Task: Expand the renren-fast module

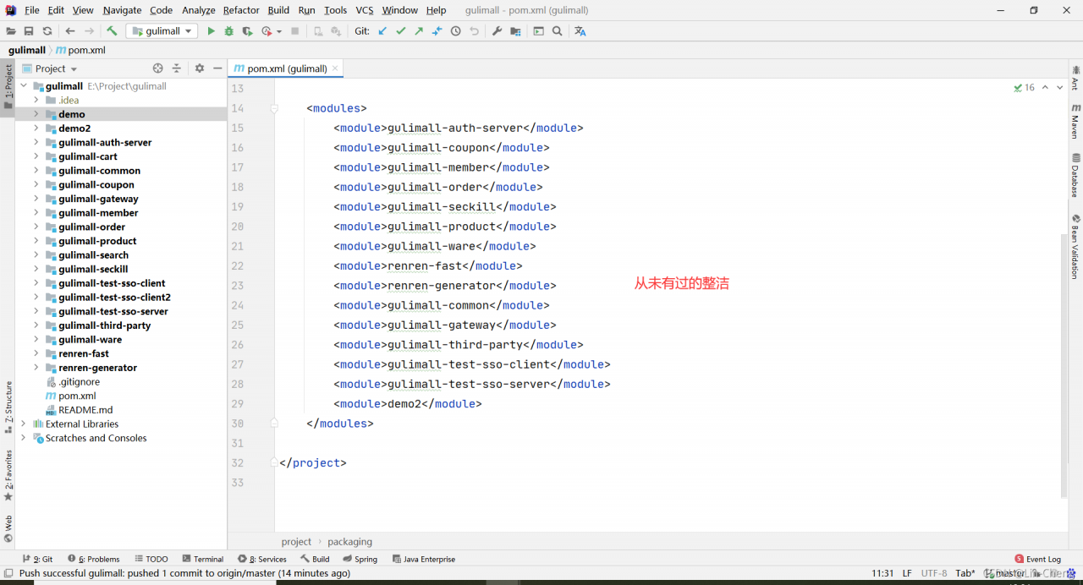Action: point(36,353)
